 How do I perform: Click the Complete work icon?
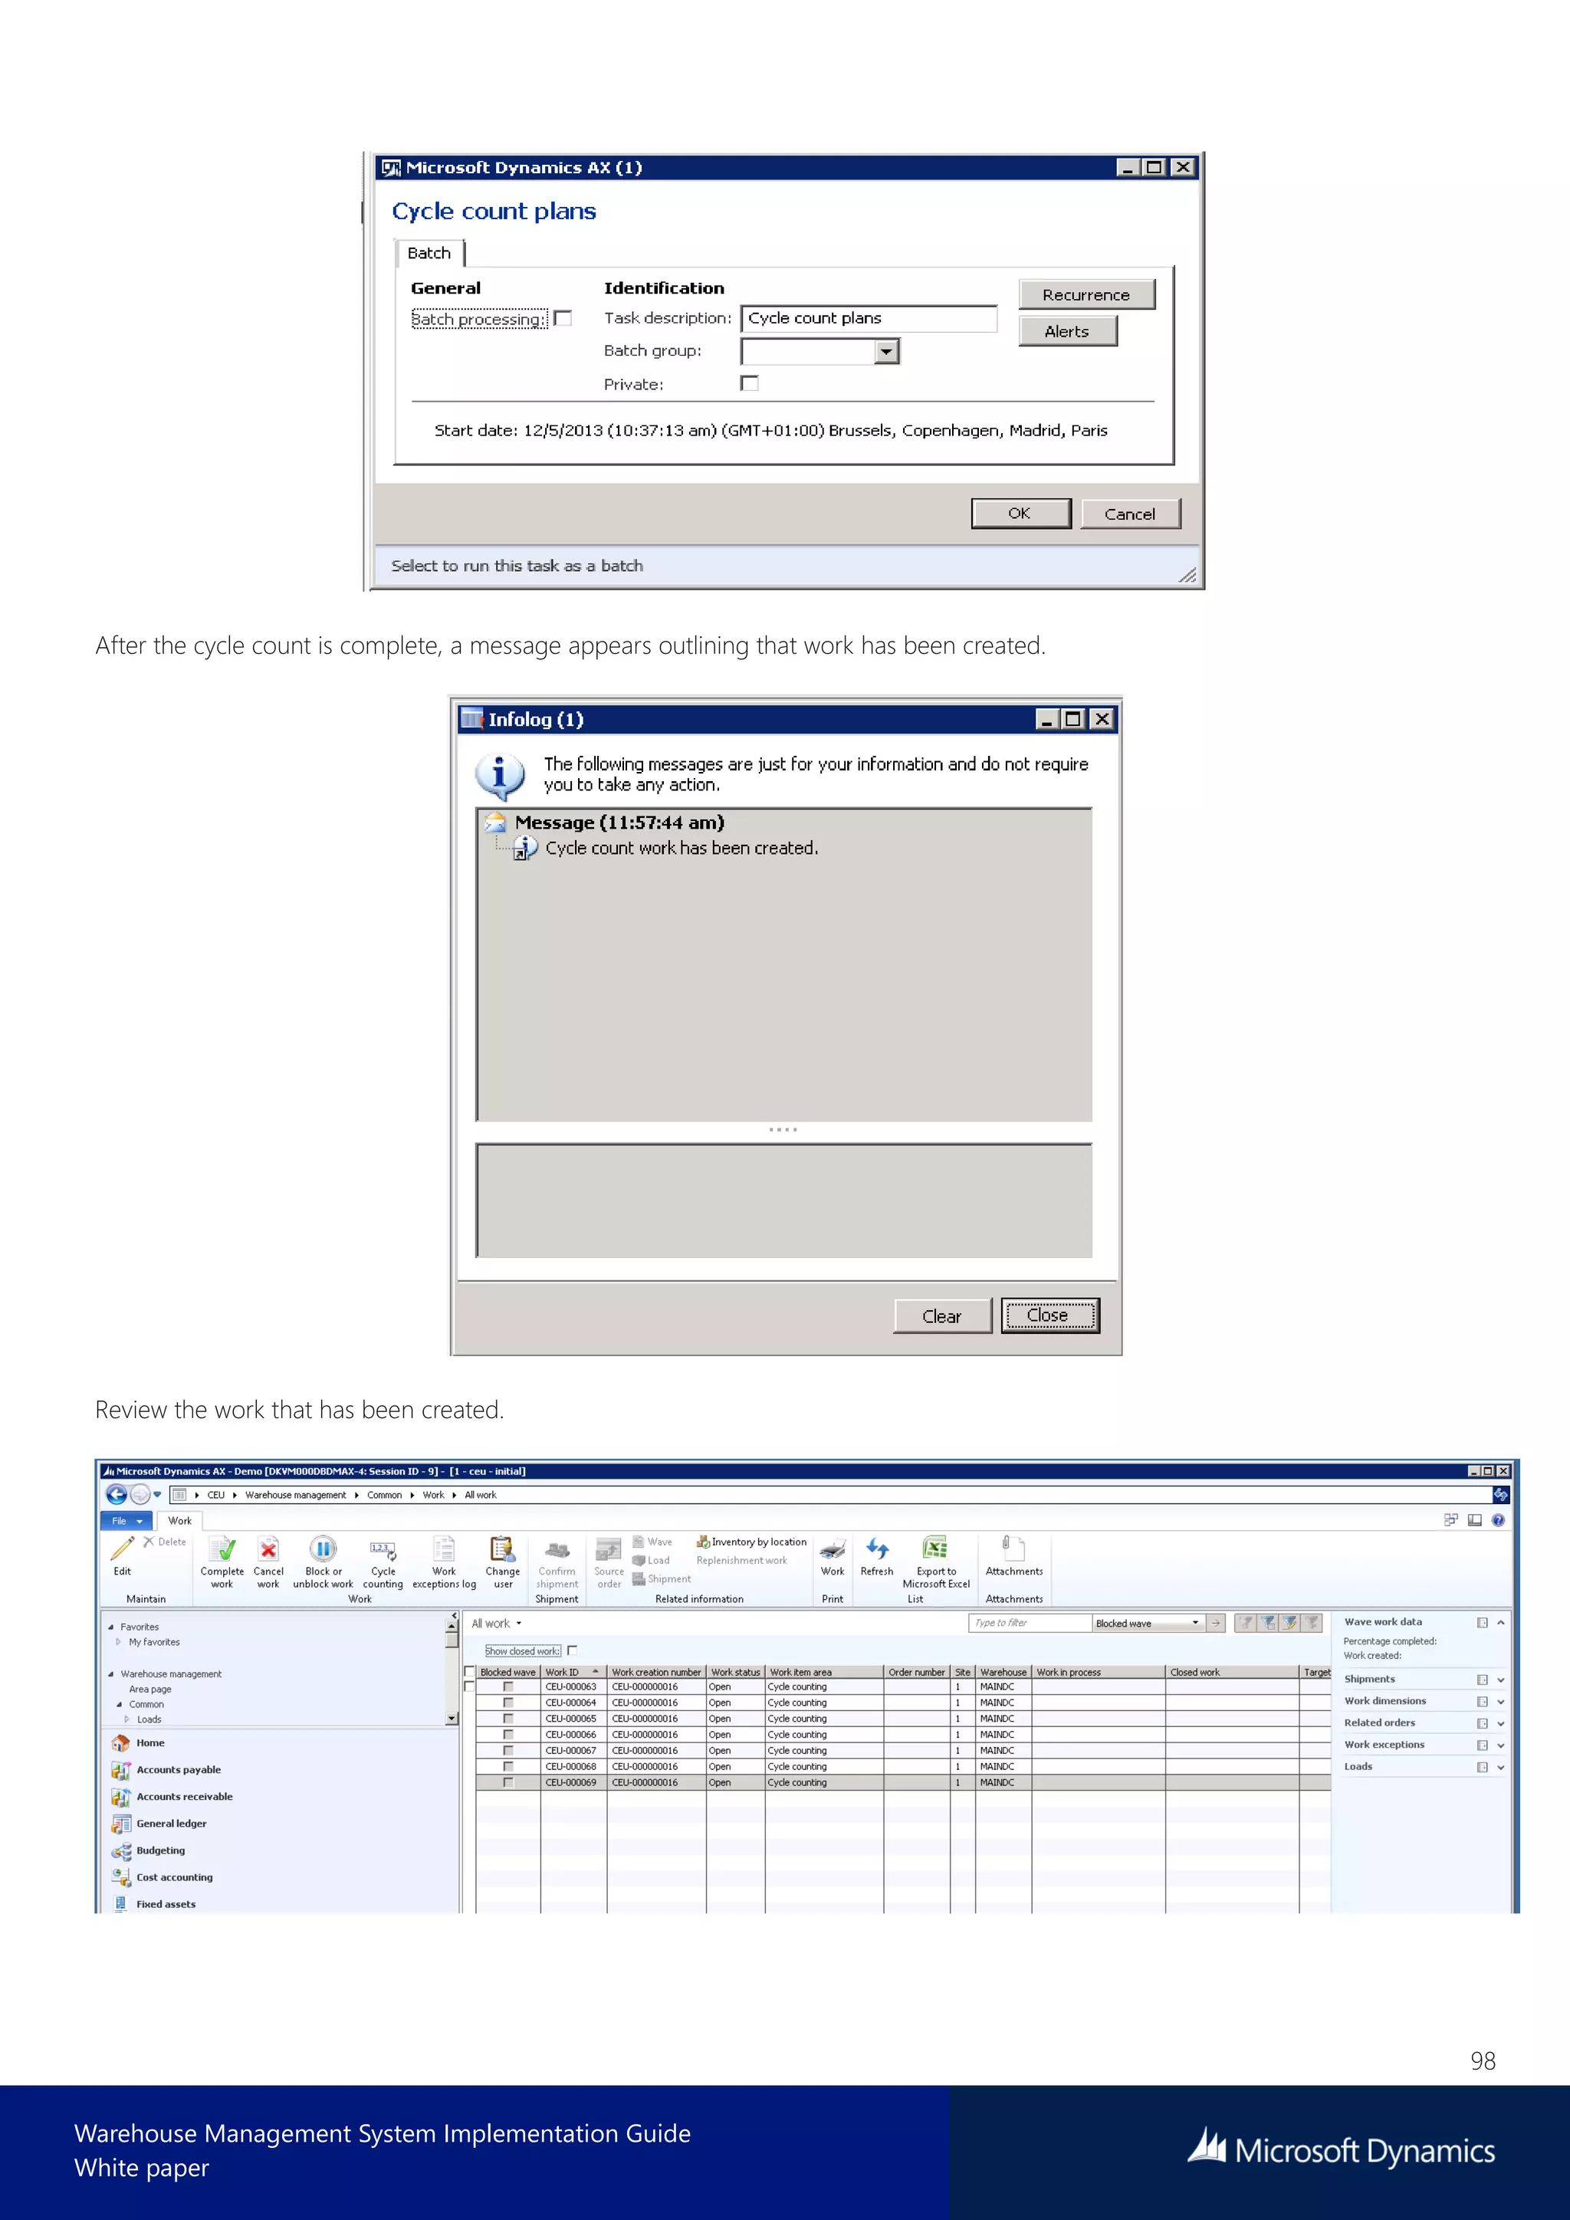click(x=222, y=1550)
